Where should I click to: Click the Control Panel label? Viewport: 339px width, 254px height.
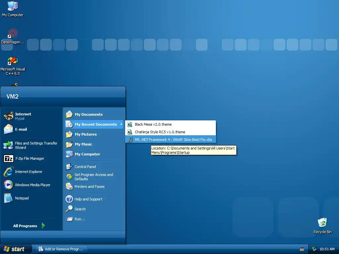85,167
